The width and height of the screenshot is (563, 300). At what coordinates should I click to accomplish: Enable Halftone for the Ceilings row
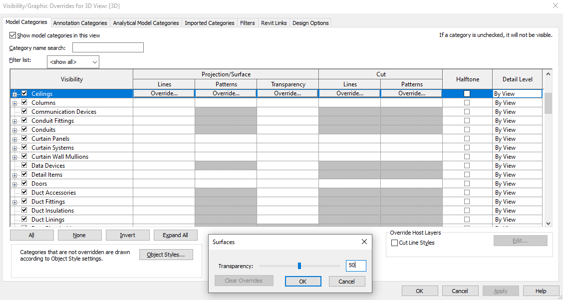467,93
